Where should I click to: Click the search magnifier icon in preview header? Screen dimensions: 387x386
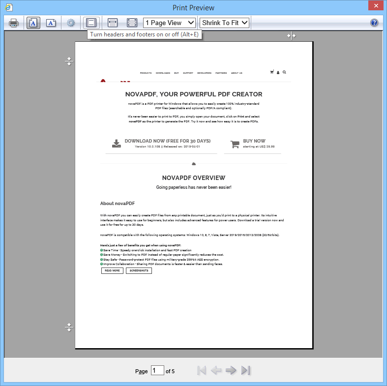click(284, 72)
